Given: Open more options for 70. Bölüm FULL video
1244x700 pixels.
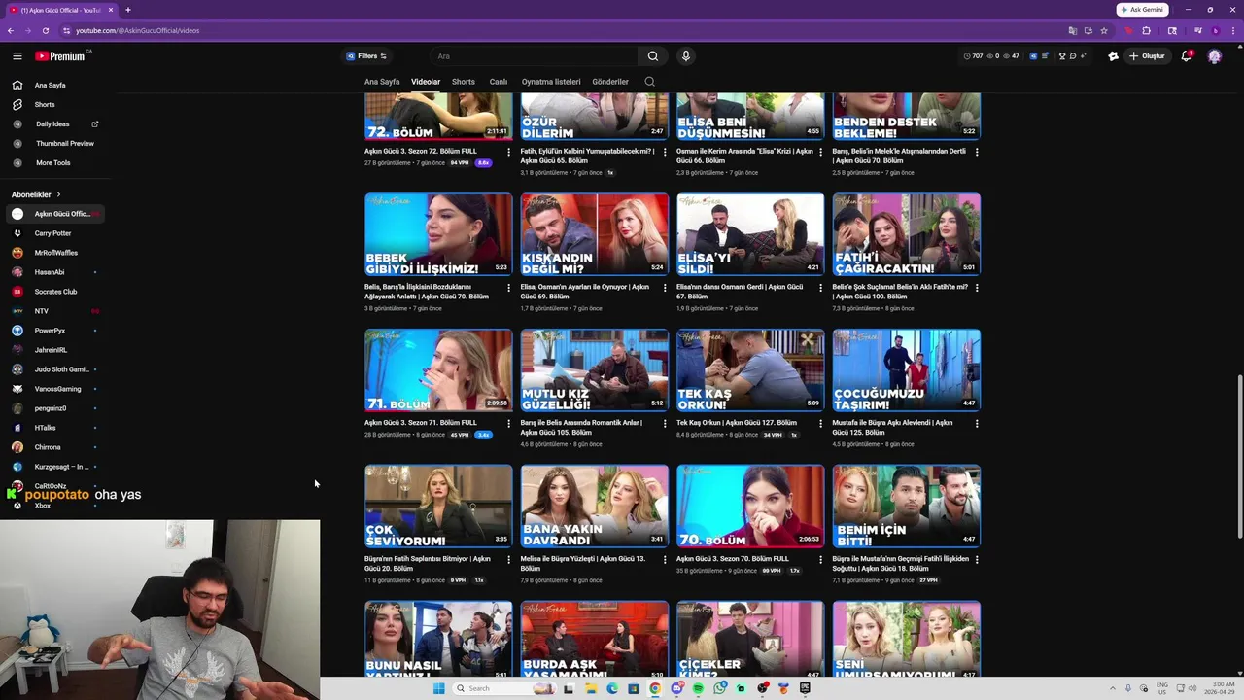Looking at the screenshot, I should [820, 559].
